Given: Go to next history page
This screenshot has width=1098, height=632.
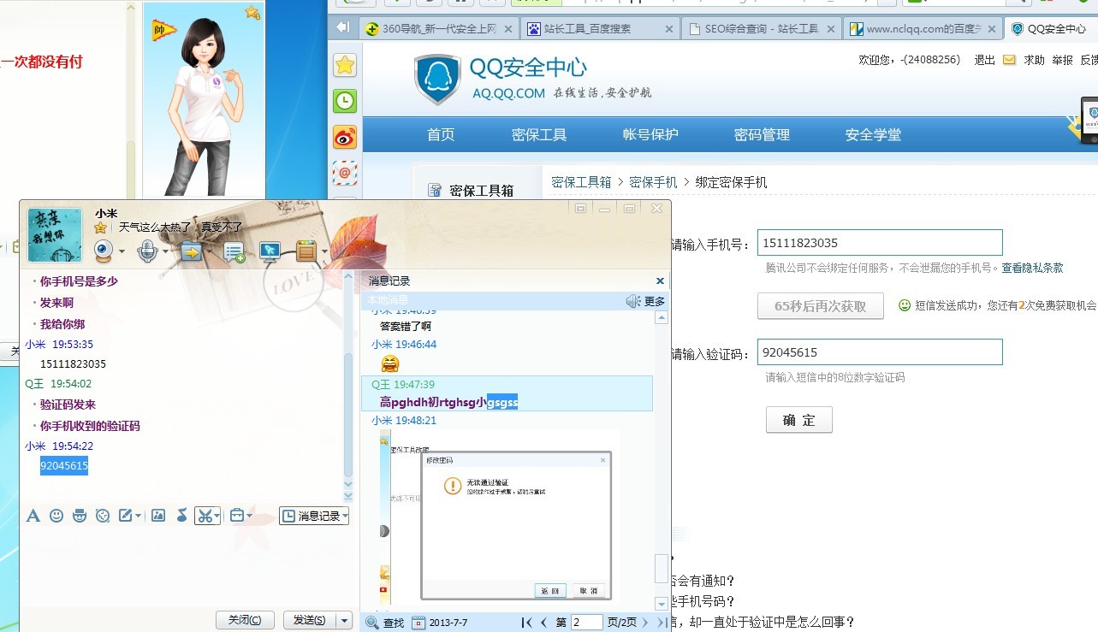Looking at the screenshot, I should [x=645, y=623].
